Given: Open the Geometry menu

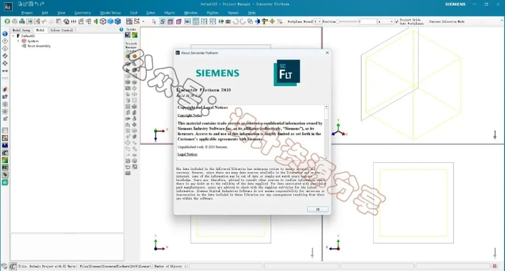Looking at the screenshot, I should pos(82,13).
